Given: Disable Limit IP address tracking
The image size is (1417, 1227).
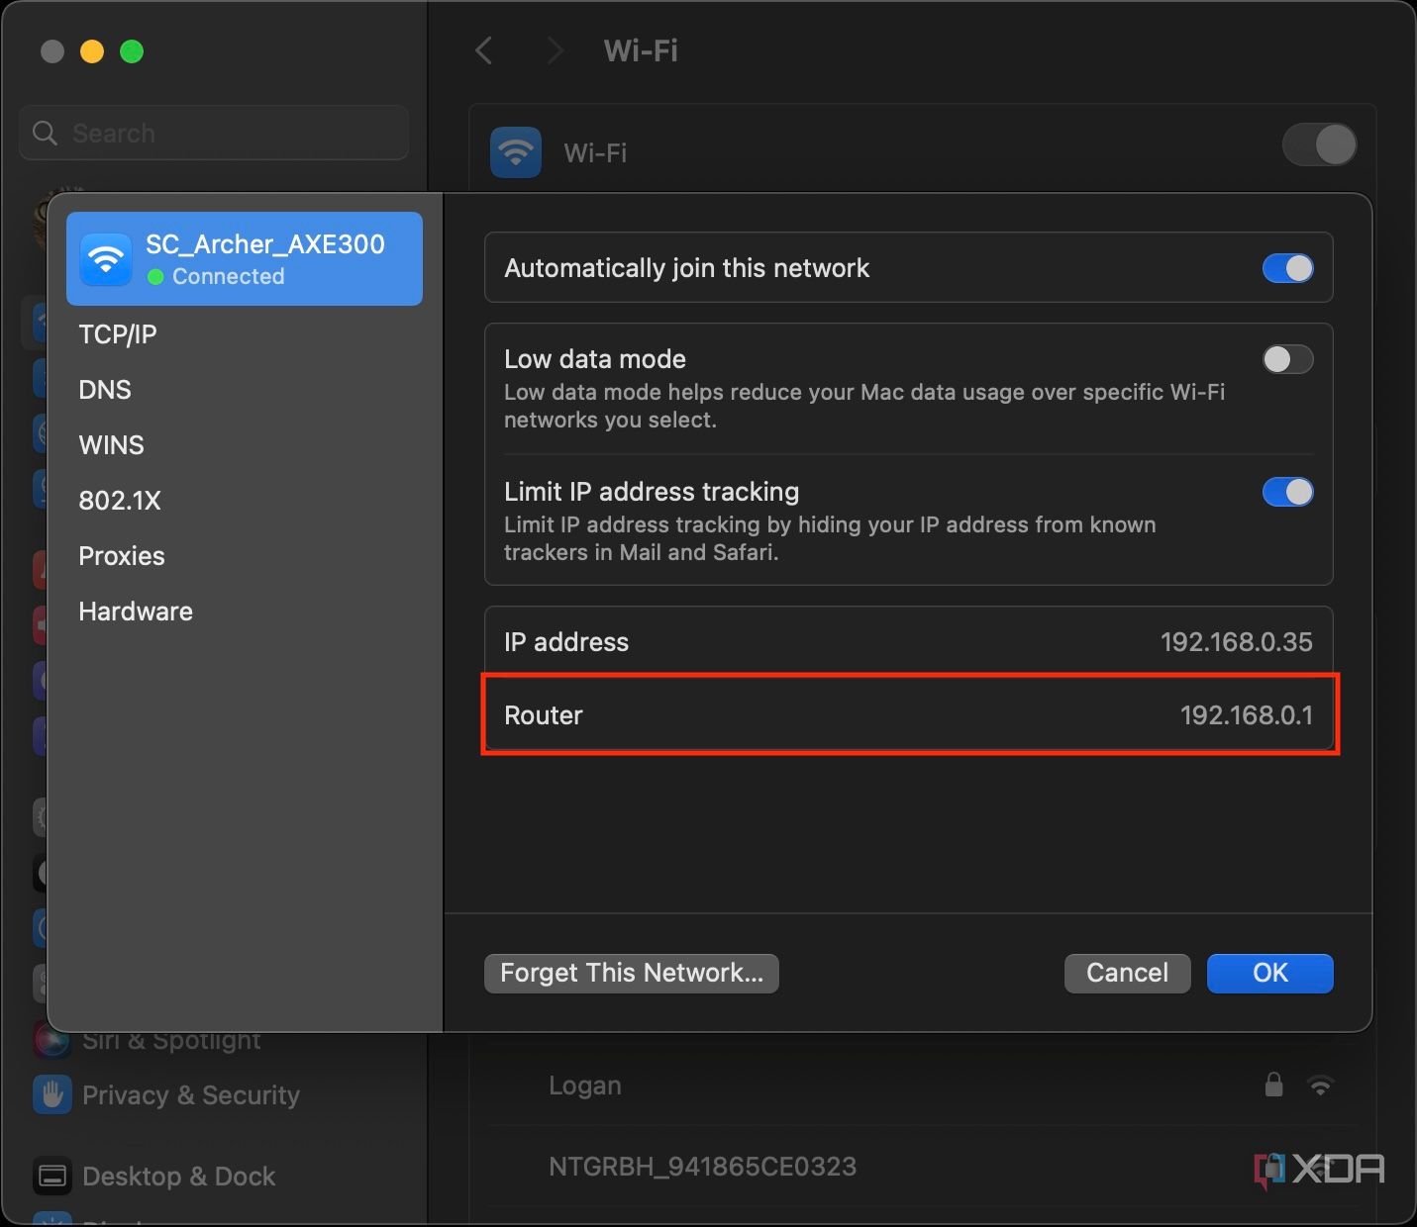Looking at the screenshot, I should point(1287,492).
